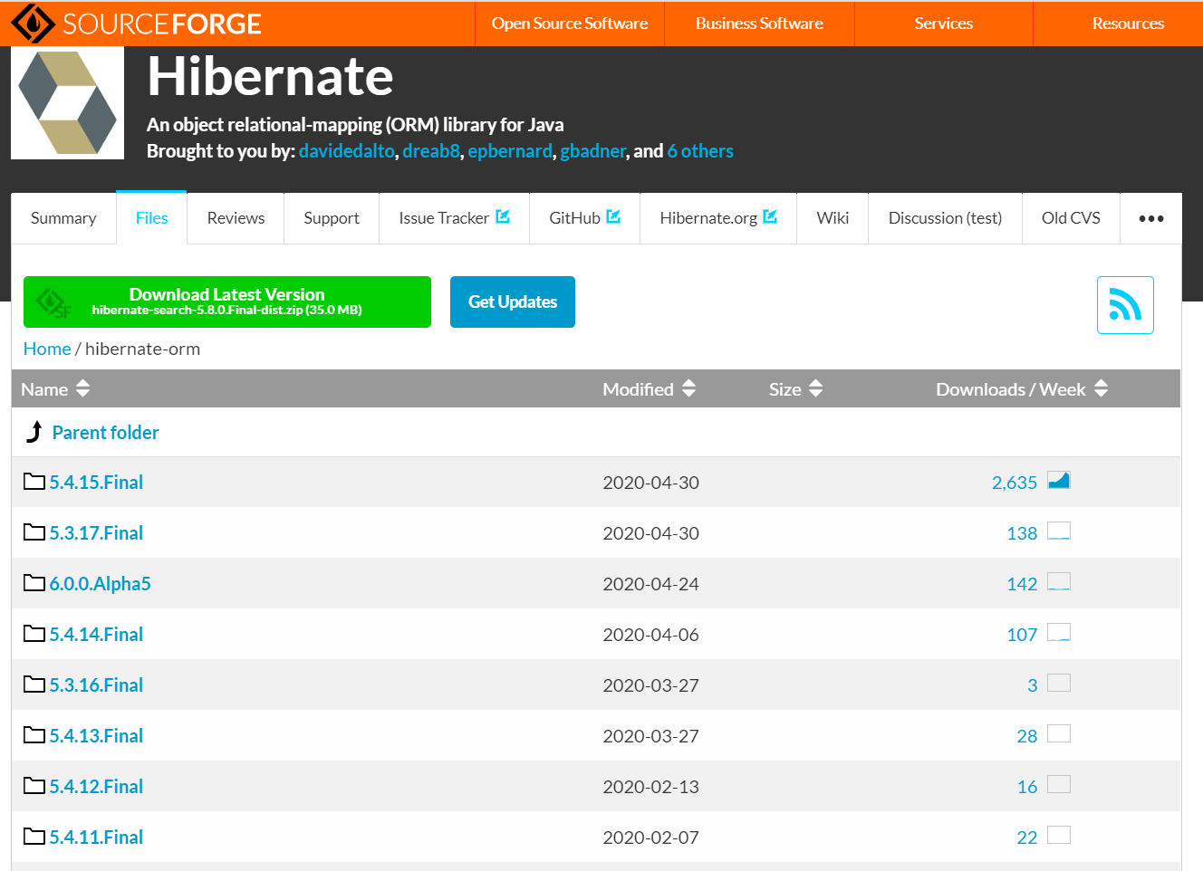Click the folder icon for 5.4.12.Final
1203x871 pixels.
pyautogui.click(x=34, y=785)
